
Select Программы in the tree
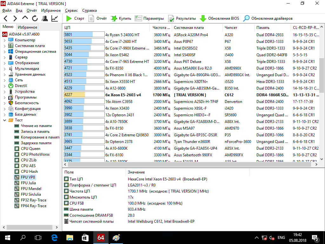click(25, 97)
